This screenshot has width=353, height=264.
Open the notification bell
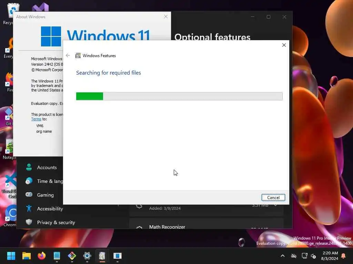pyautogui.click(x=344, y=256)
